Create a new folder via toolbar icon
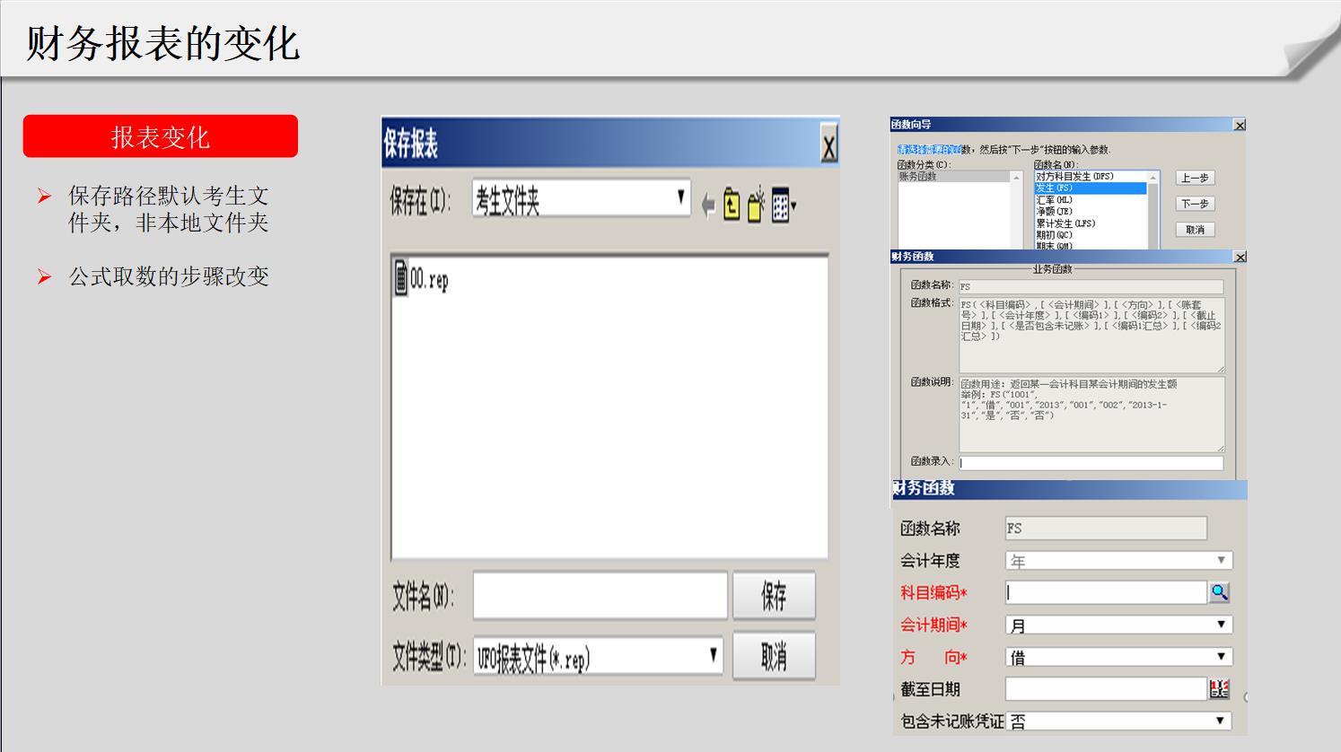Image resolution: width=1341 pixels, height=752 pixels. [756, 205]
